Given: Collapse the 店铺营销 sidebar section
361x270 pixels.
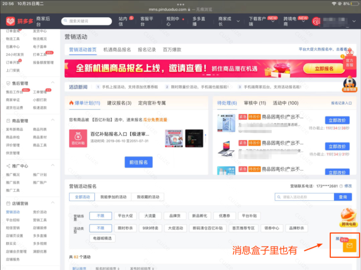Looking at the screenshot, I should pos(53,203).
